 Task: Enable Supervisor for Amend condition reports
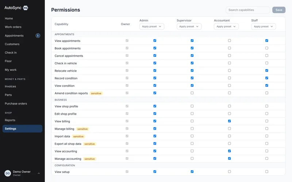(x=192, y=93)
